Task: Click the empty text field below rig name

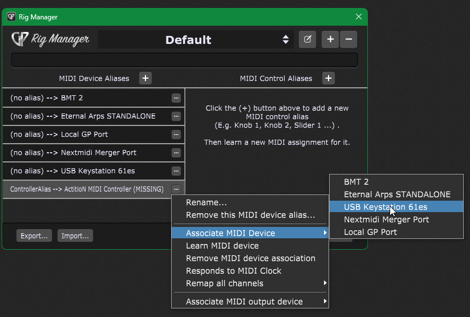Action: (184, 60)
